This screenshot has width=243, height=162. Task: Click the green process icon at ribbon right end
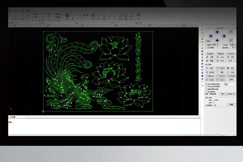138,15
